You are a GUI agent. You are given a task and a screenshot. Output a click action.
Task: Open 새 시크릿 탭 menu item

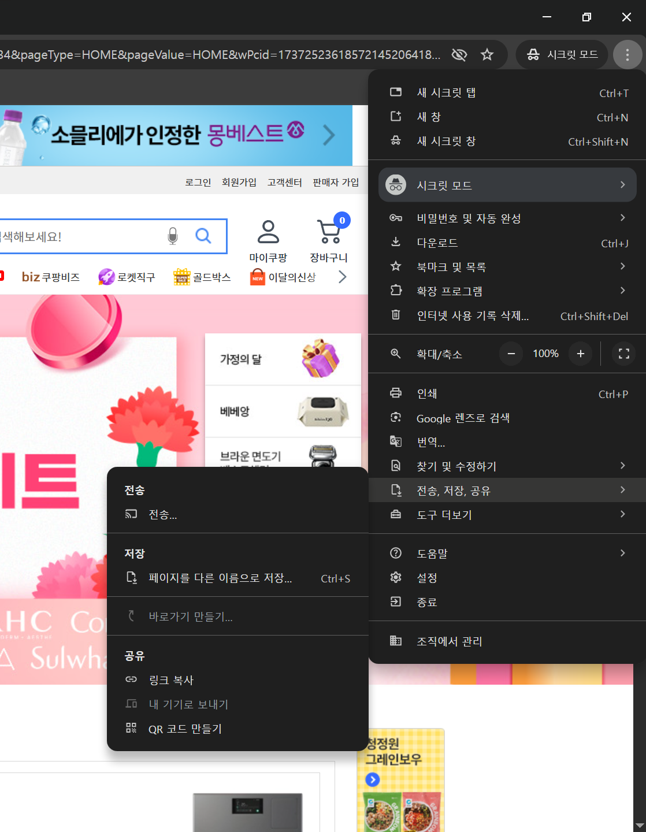[507, 92]
